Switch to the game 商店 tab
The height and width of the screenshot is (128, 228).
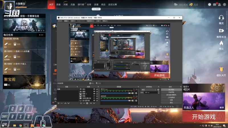(103, 5)
